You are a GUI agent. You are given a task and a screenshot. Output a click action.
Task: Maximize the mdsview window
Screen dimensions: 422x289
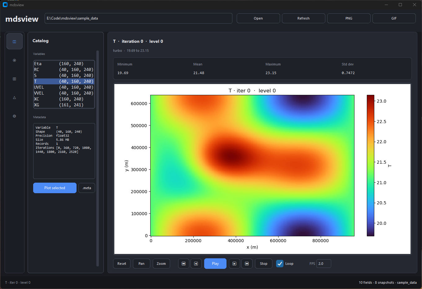(400, 5)
